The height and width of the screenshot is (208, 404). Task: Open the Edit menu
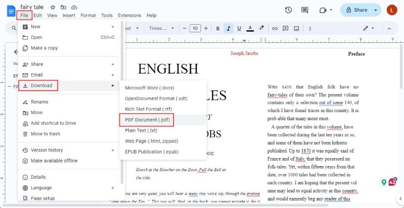click(37, 16)
